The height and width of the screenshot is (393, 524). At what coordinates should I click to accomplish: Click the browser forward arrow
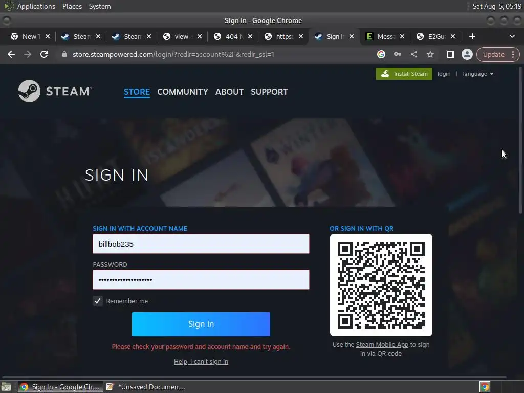click(x=28, y=54)
